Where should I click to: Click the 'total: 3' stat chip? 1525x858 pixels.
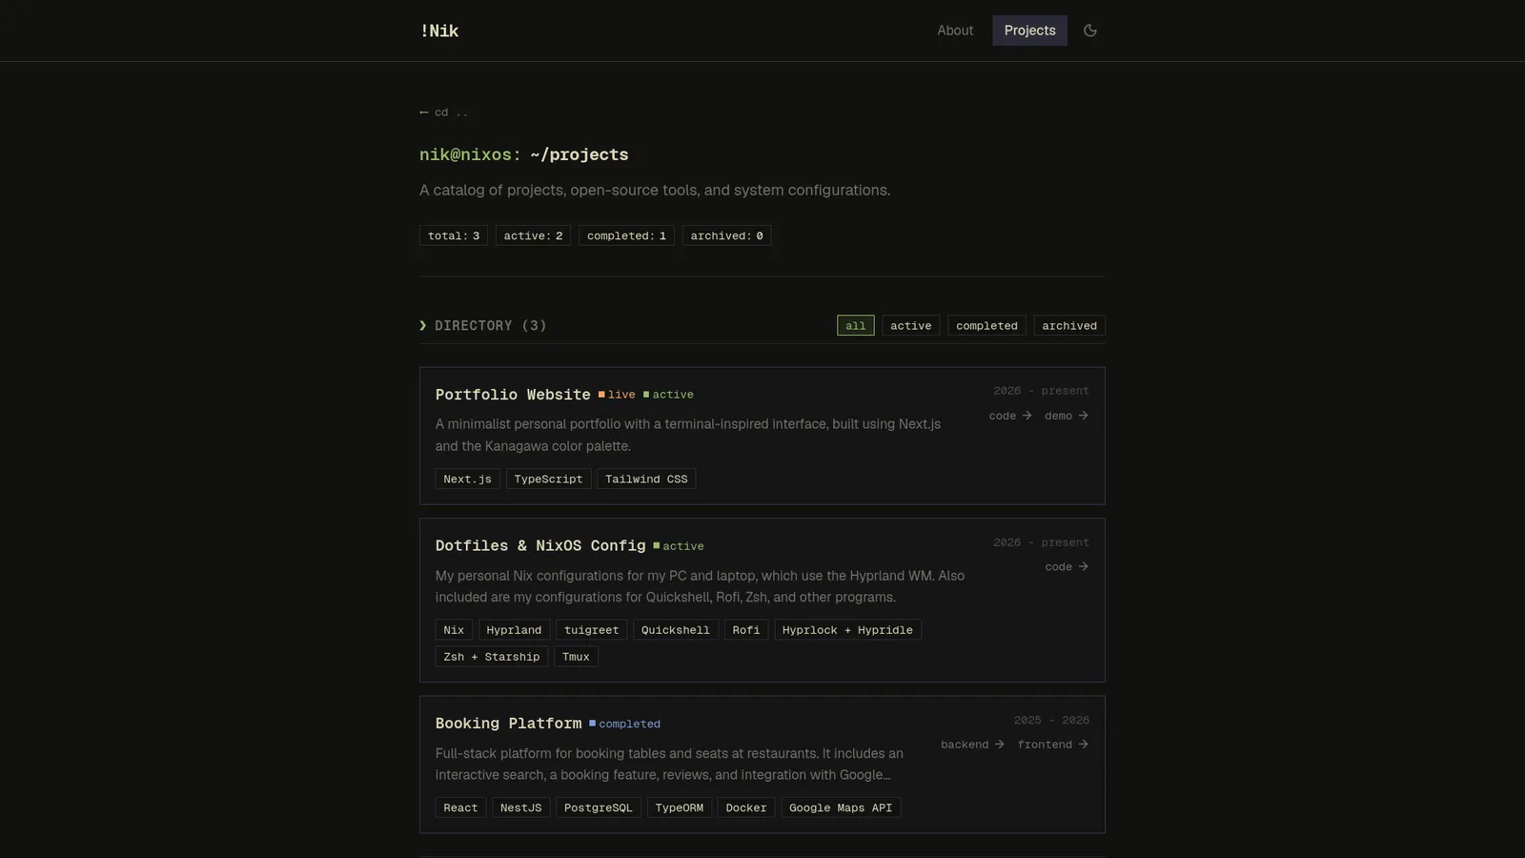point(454,235)
